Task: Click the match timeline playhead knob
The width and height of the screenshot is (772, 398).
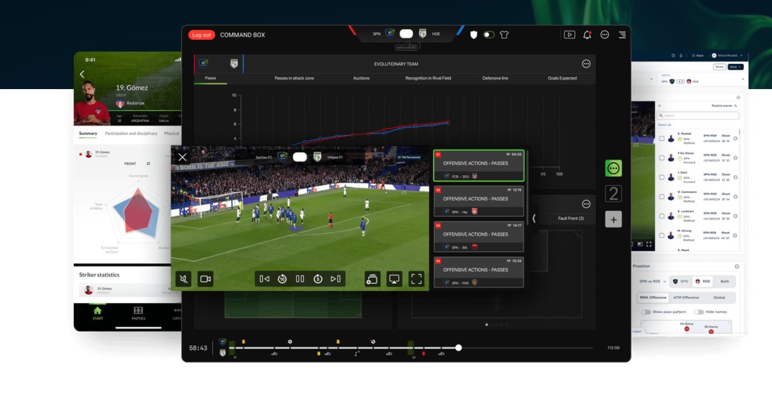Action: click(459, 348)
